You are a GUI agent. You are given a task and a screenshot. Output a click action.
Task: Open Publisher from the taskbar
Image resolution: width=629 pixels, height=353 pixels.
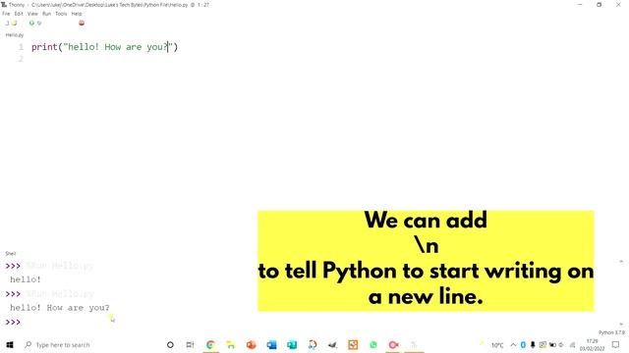tap(292, 344)
